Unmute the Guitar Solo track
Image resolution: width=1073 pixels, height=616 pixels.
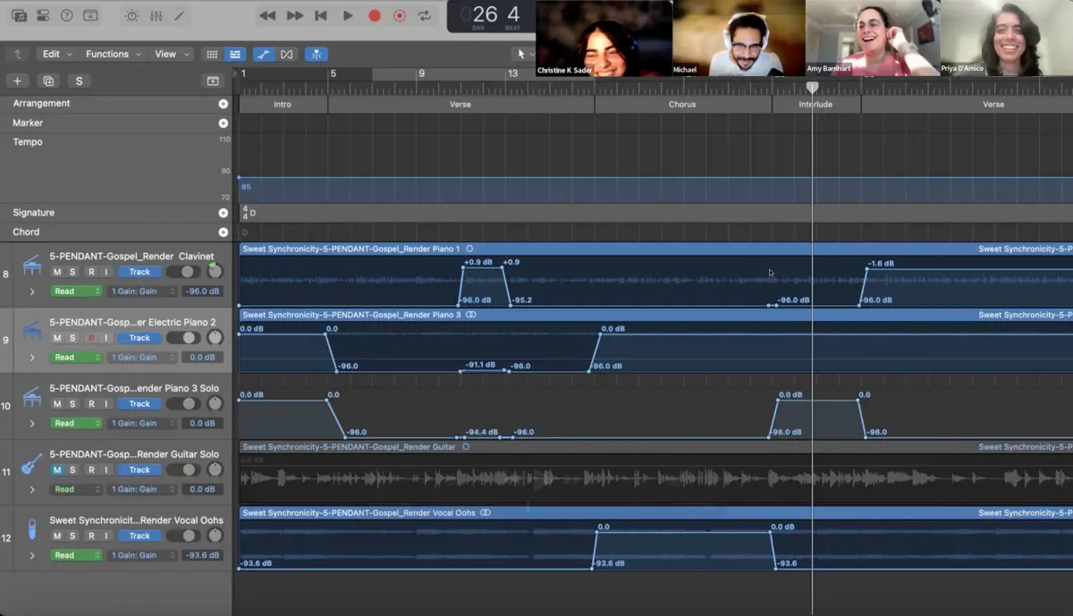[57, 470]
